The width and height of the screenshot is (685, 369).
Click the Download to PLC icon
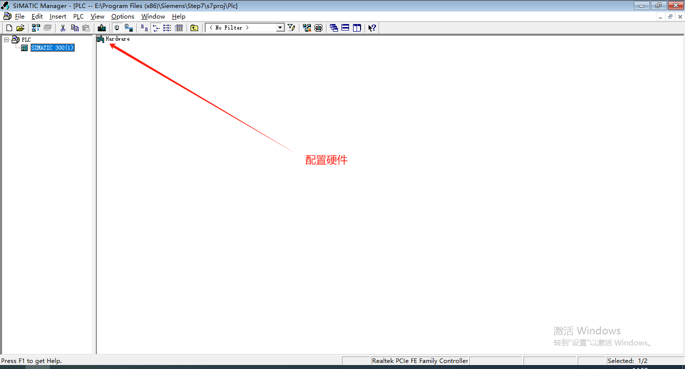pos(102,28)
